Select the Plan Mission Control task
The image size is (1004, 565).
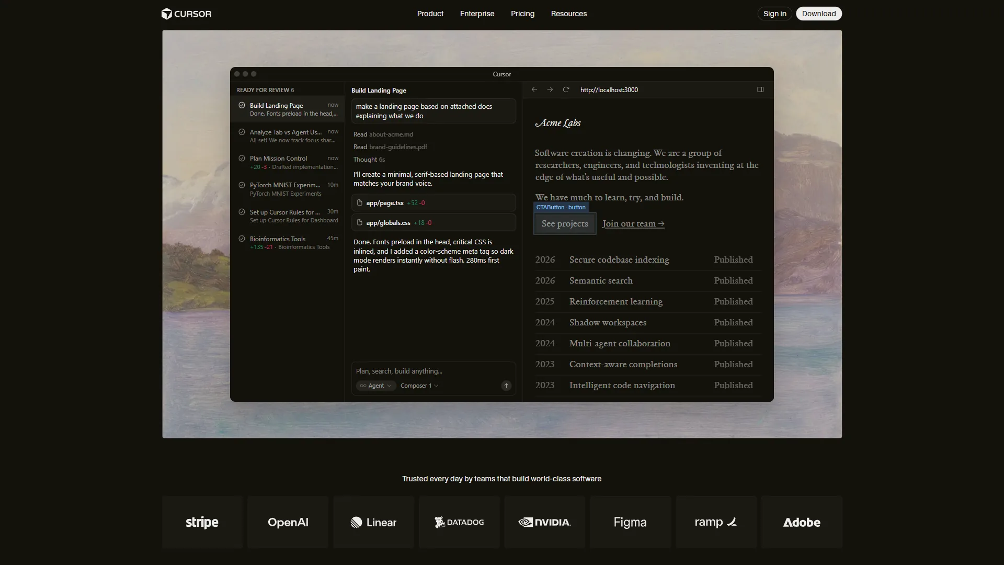(288, 163)
